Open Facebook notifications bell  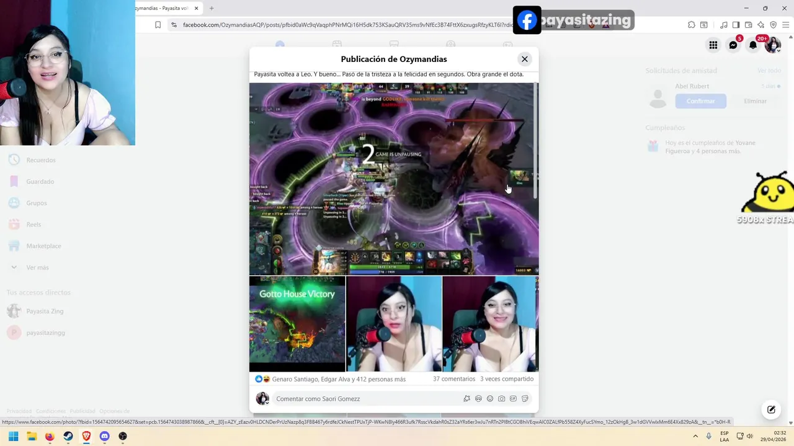(753, 45)
